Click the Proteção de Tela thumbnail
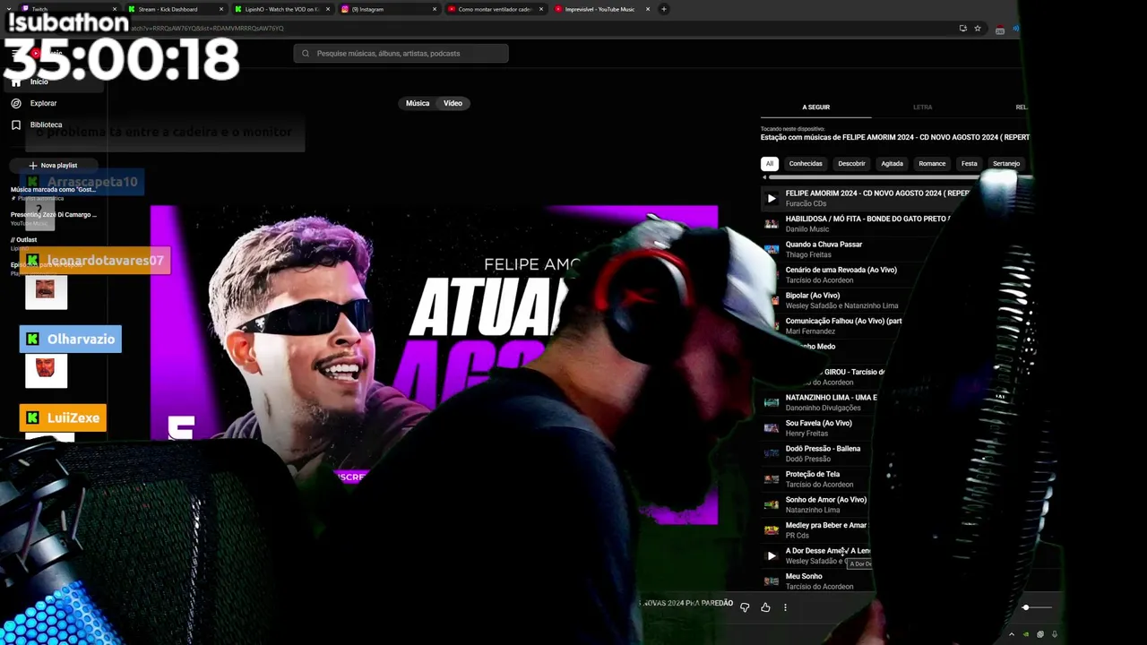This screenshot has width=1147, height=645. 772,479
